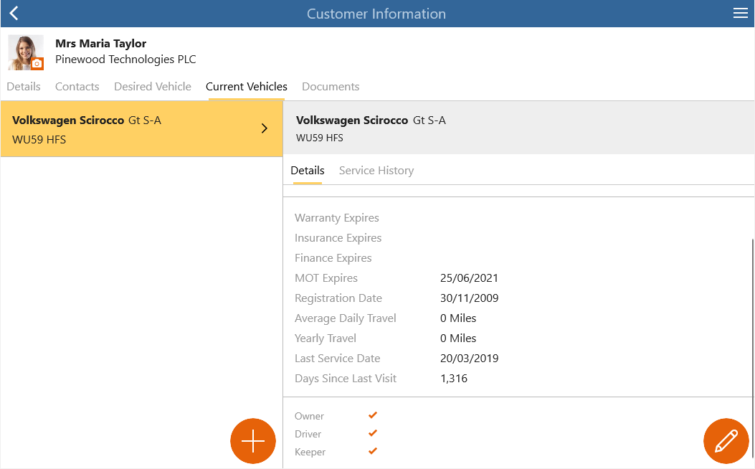Toggle the Owner checkmark
The height and width of the screenshot is (469, 755).
pos(373,415)
